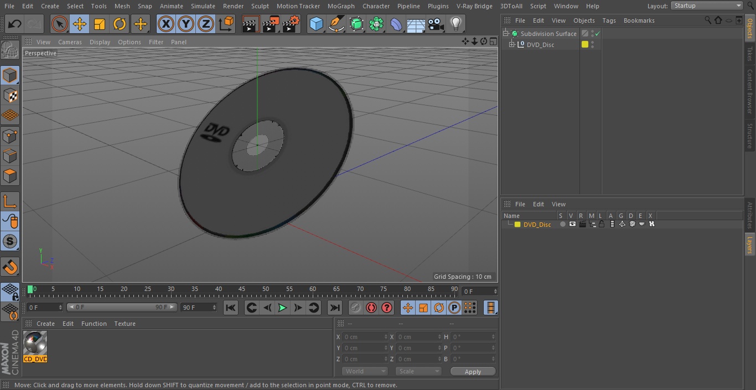Select the Move tool

pos(80,24)
